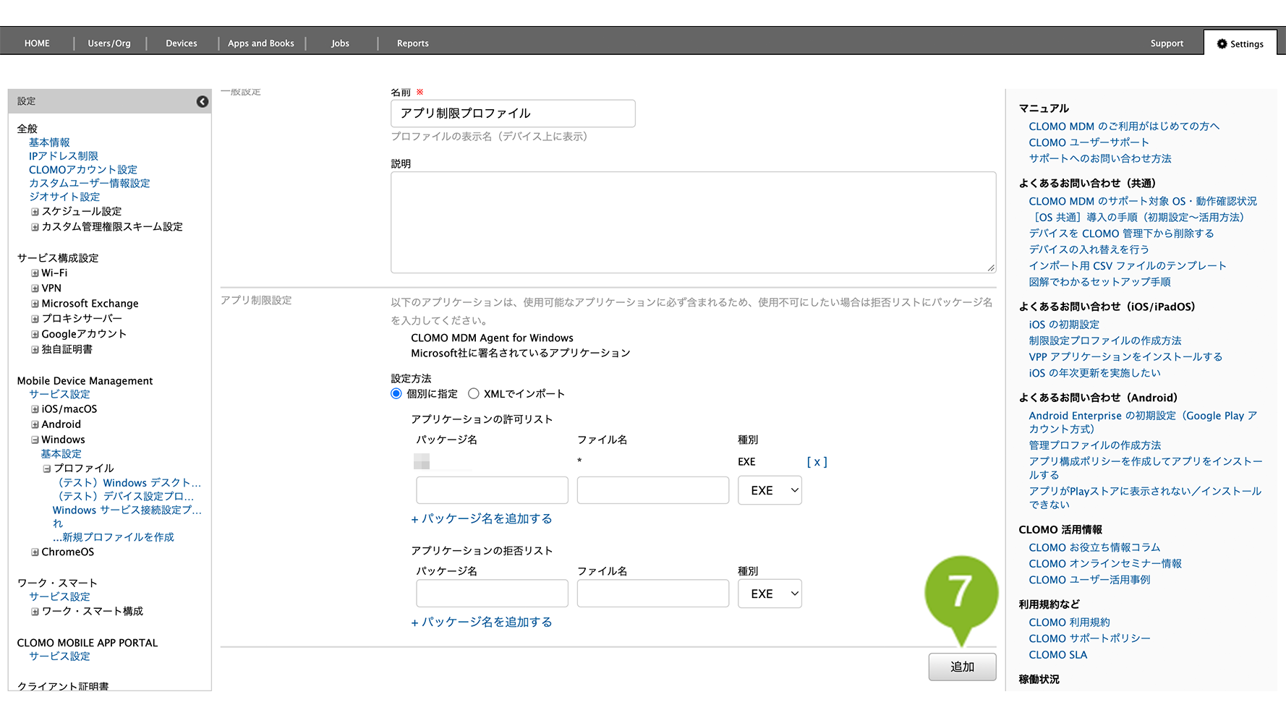Expand the スケジュール設定 tree node

(x=35, y=212)
